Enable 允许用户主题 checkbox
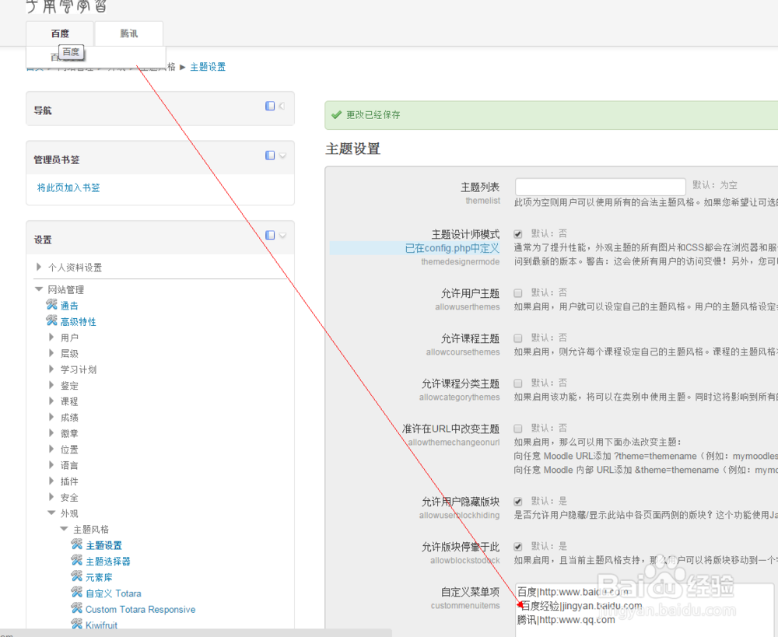The width and height of the screenshot is (778, 637). pos(518,292)
